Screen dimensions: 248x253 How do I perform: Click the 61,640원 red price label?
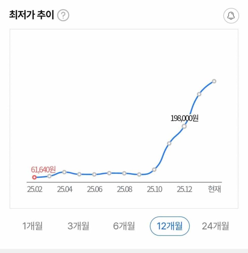click(x=43, y=170)
